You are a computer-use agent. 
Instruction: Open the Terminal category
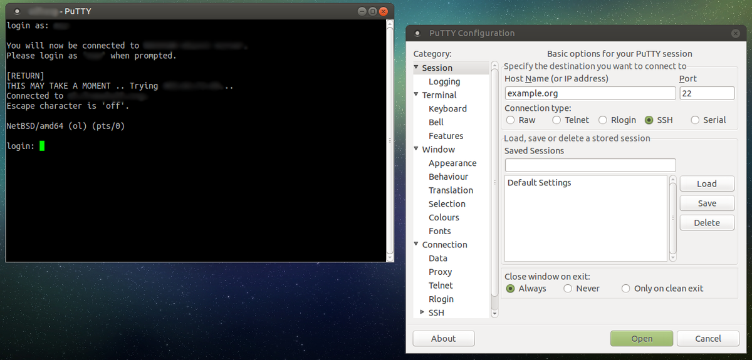point(439,95)
